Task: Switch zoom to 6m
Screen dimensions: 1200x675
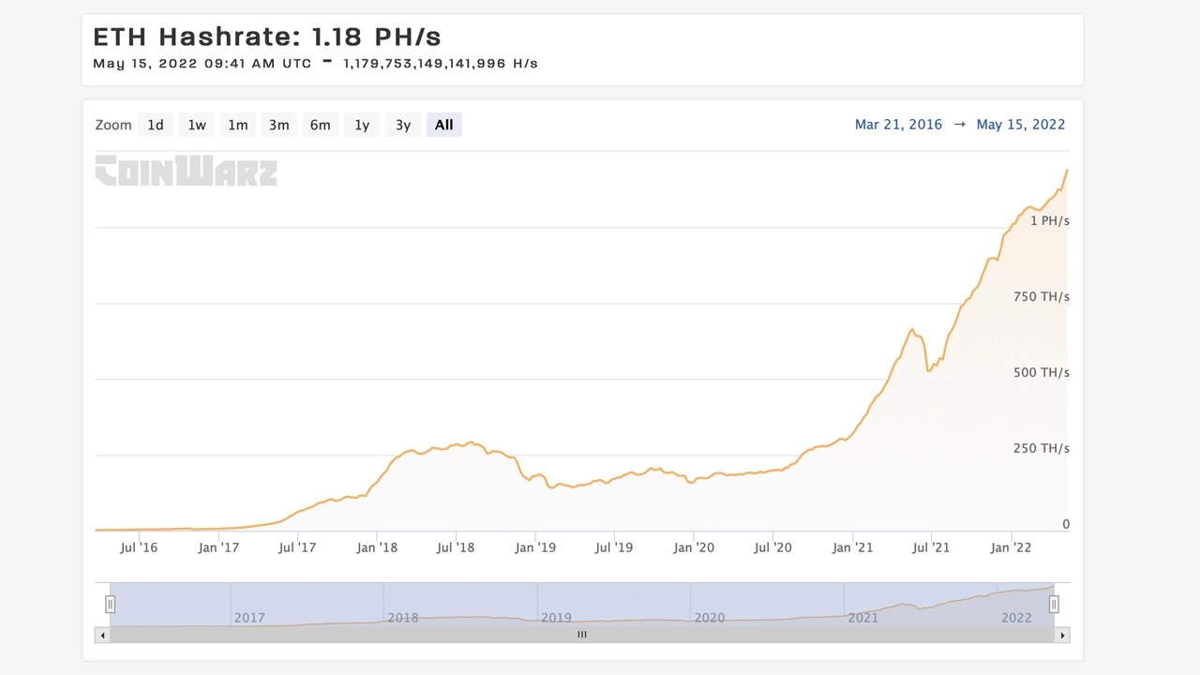Action: pyautogui.click(x=321, y=125)
